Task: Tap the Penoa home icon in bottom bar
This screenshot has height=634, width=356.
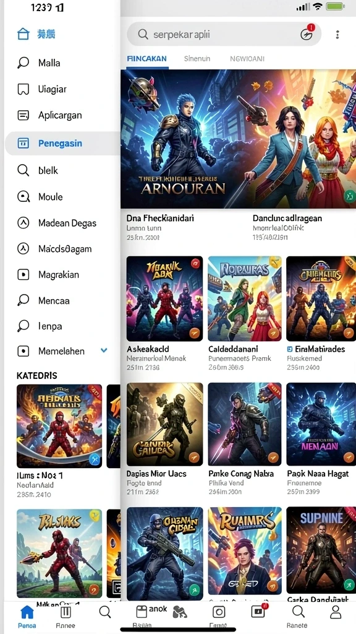Action: tap(27, 612)
